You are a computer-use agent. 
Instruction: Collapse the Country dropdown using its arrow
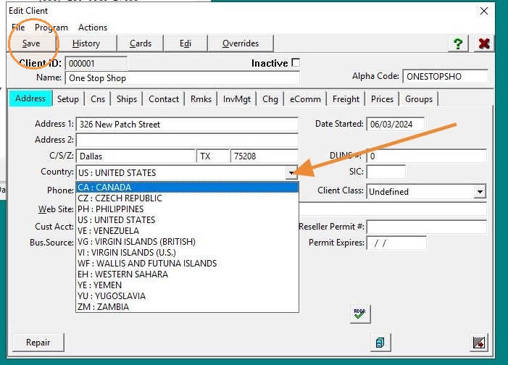pyautogui.click(x=291, y=172)
